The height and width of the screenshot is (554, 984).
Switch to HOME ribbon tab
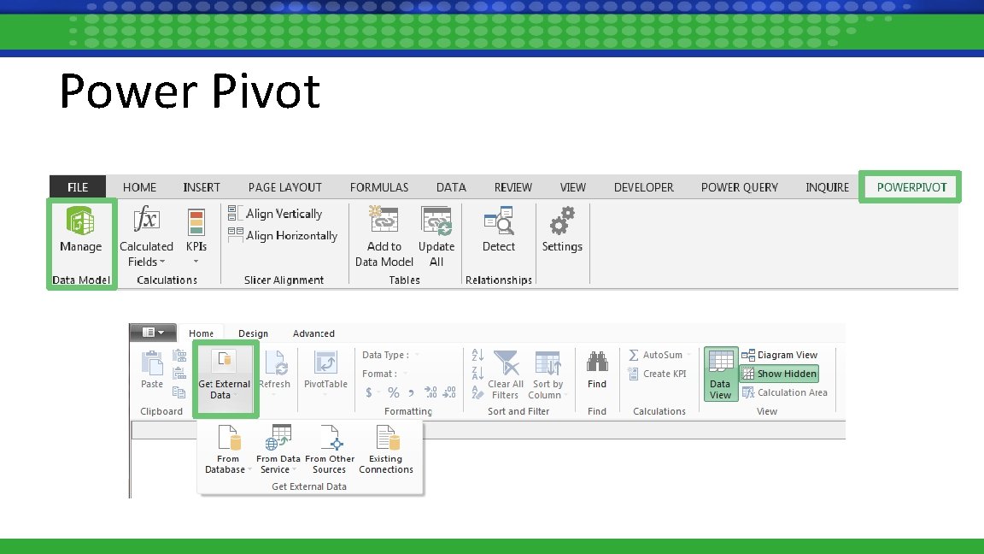click(139, 187)
